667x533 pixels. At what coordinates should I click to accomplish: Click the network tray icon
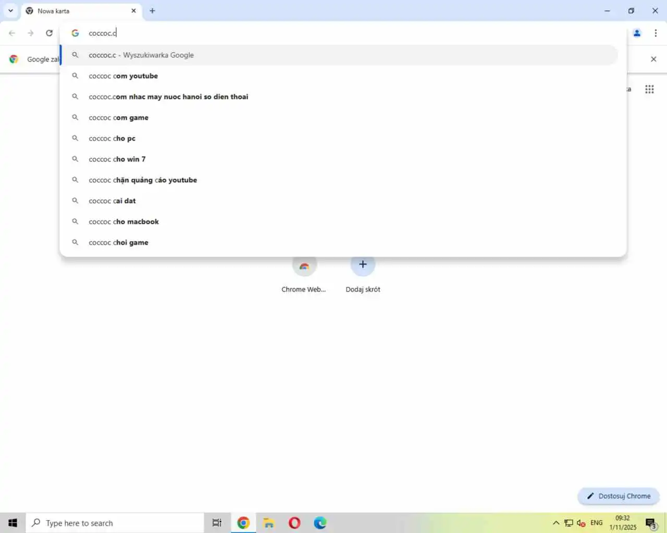[x=569, y=523]
